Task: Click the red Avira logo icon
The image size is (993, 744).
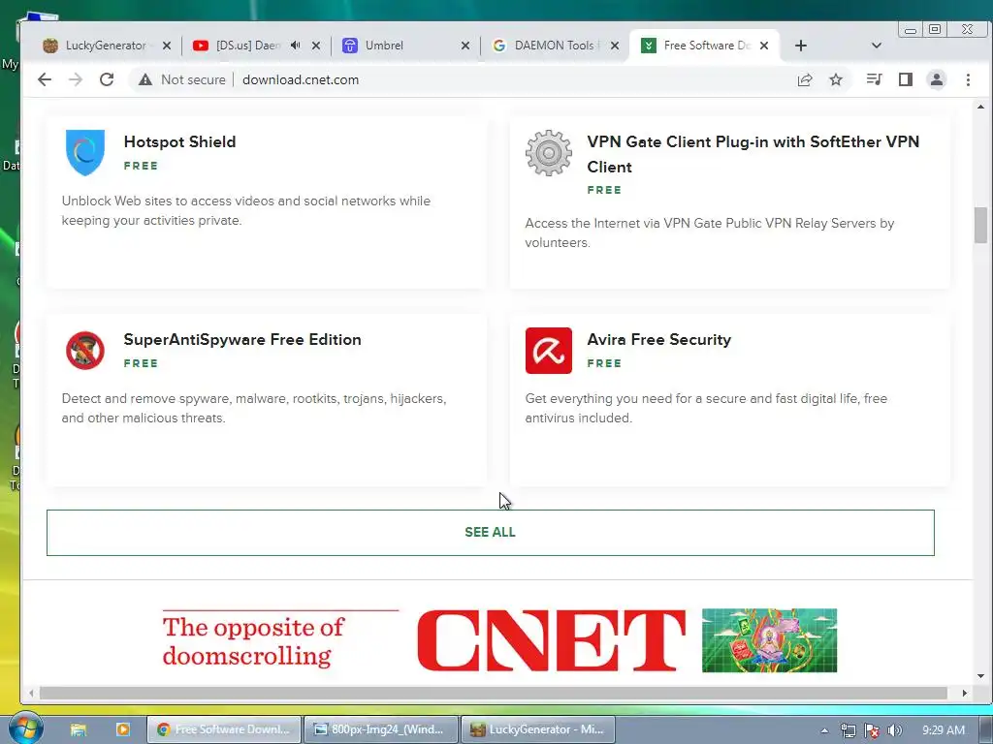Action: (x=549, y=351)
